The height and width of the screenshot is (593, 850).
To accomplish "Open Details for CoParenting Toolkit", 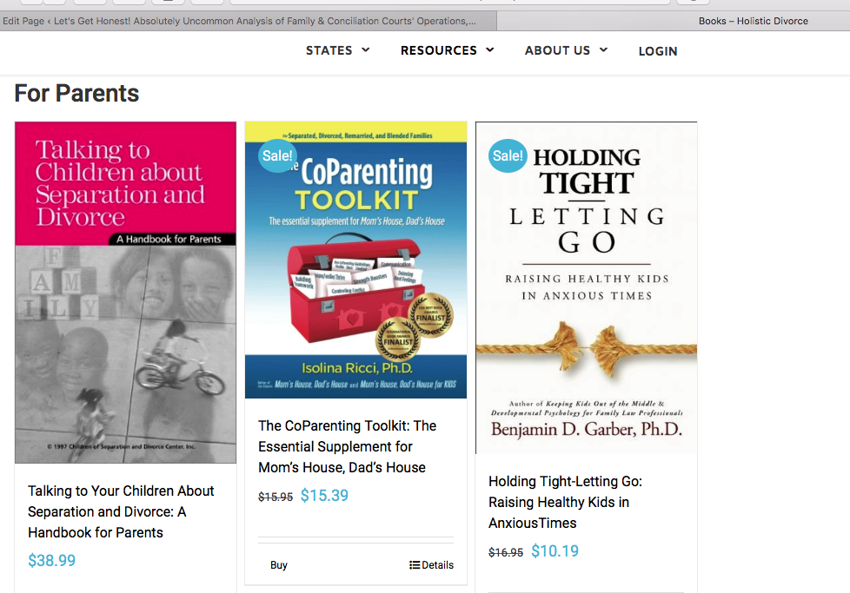I will click(x=431, y=565).
